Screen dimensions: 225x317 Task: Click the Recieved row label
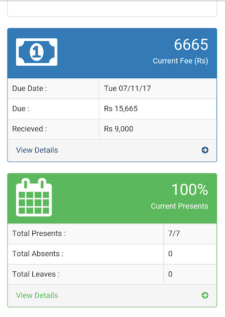coord(30,129)
